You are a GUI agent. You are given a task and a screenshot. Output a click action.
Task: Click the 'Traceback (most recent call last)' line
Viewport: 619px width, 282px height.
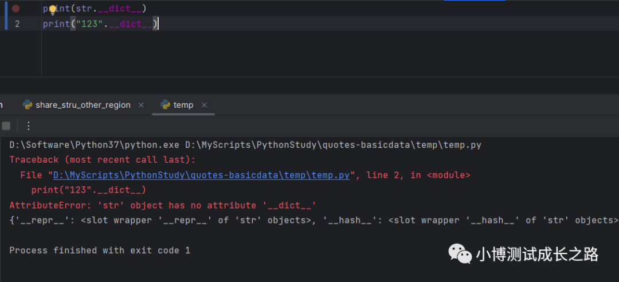pos(103,160)
